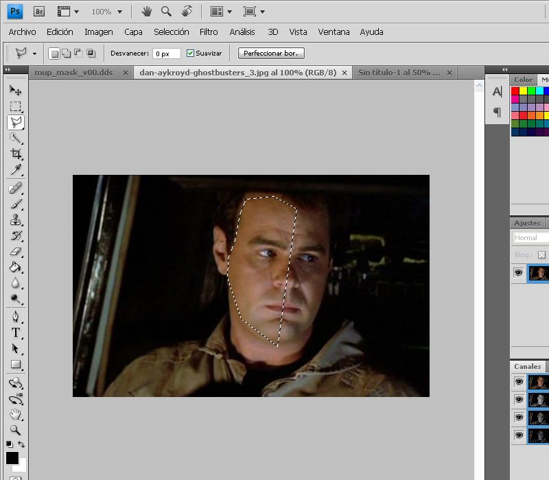
Task: Open the Filtro menu
Action: [209, 32]
